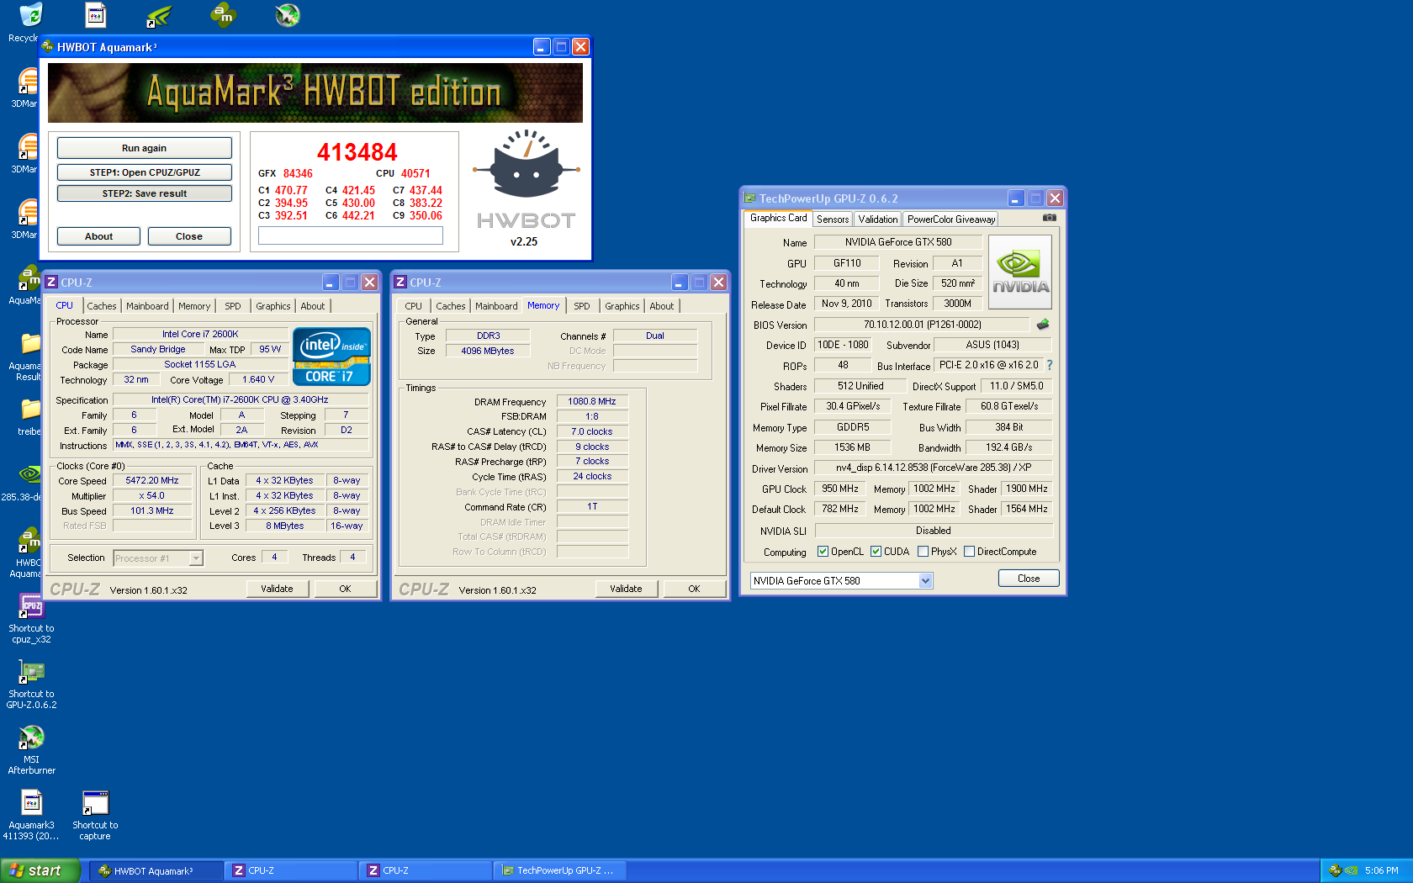This screenshot has width=1413, height=883.
Task: Open the Processor #1 selection dropdown
Action: coord(196,558)
